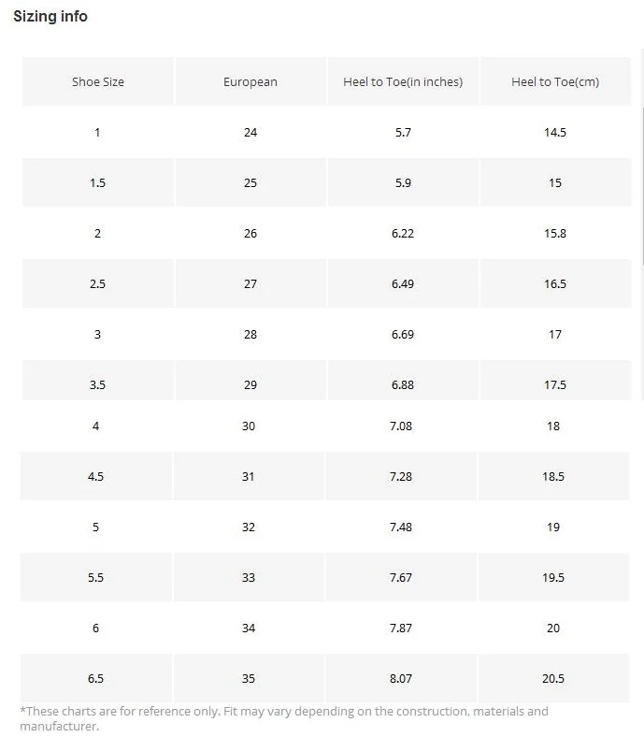The image size is (644, 737).
Task: Click the 7.87 inches cell
Action: (x=401, y=629)
